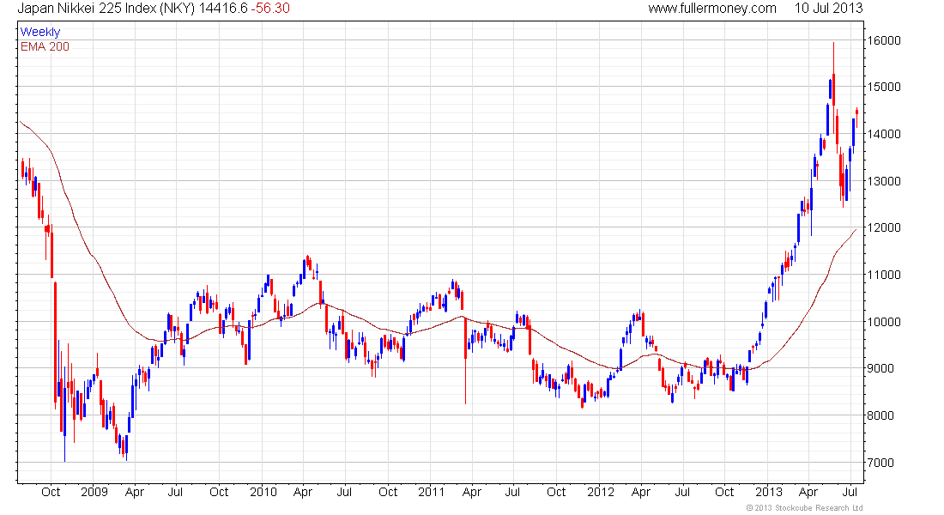
Task: Click the blue 'Weekly' legend label
Action: click(x=40, y=32)
